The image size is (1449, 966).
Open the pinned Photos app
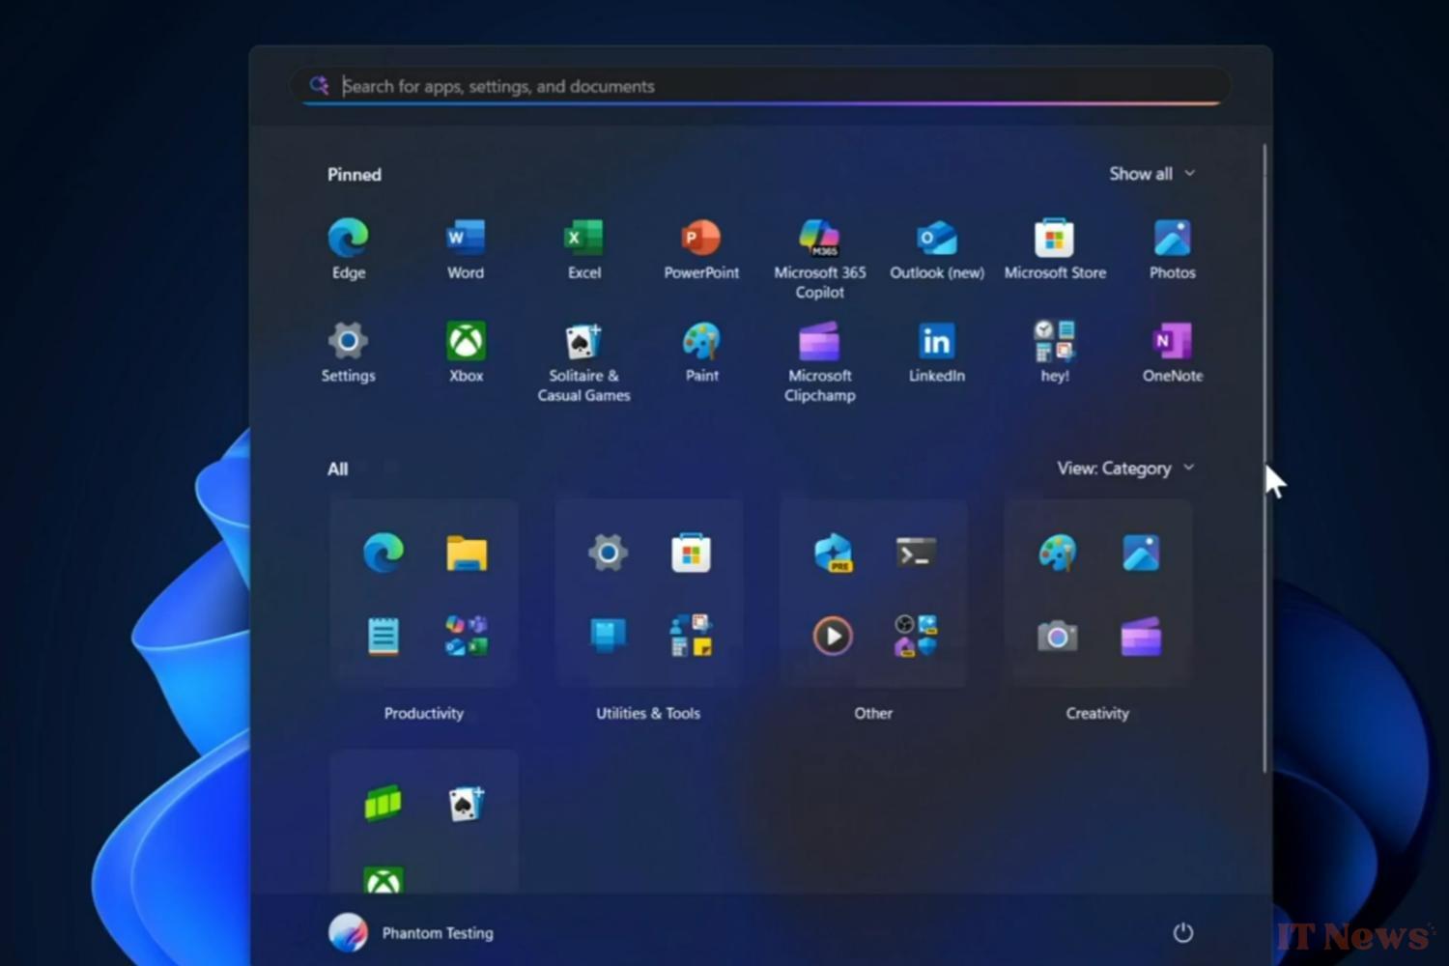pos(1173,249)
